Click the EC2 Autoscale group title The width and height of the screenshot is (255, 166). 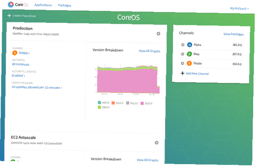point(23,137)
